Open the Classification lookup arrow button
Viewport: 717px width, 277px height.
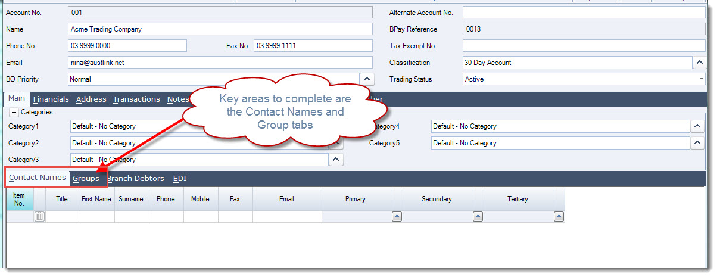tap(699, 63)
